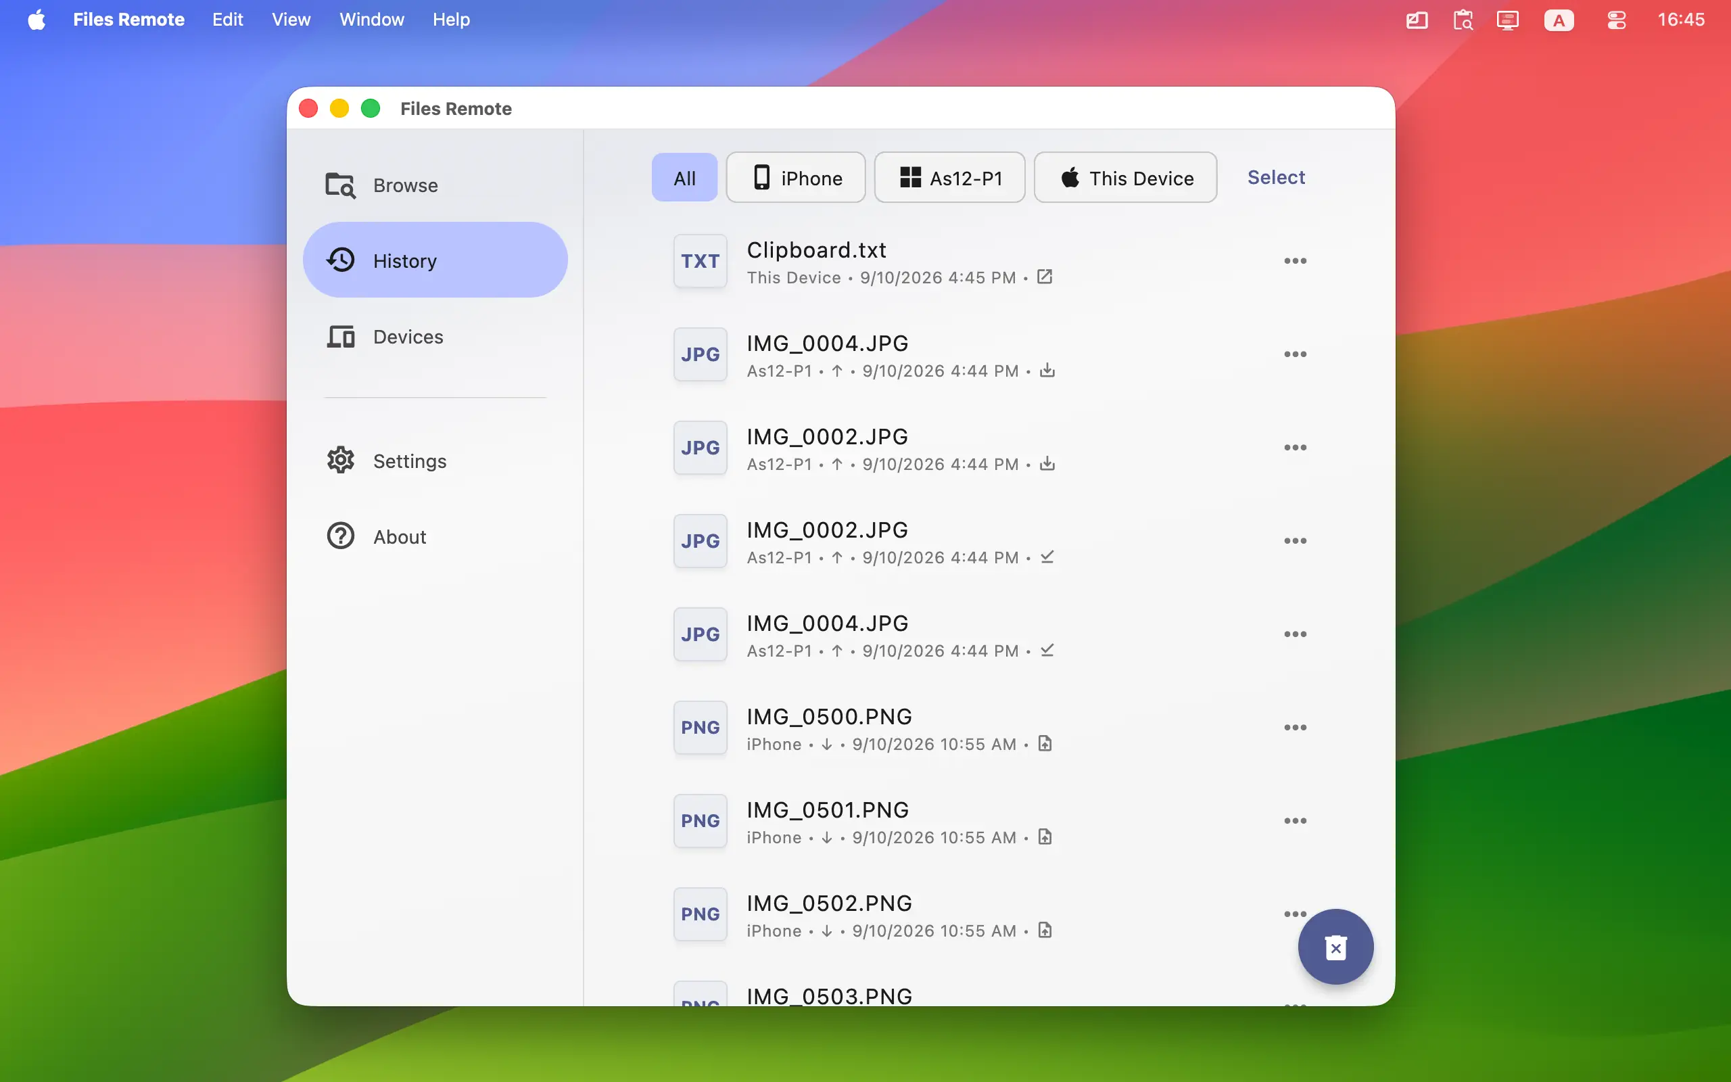
Task: Click the IMG_0502.PNG file name
Action: click(829, 903)
